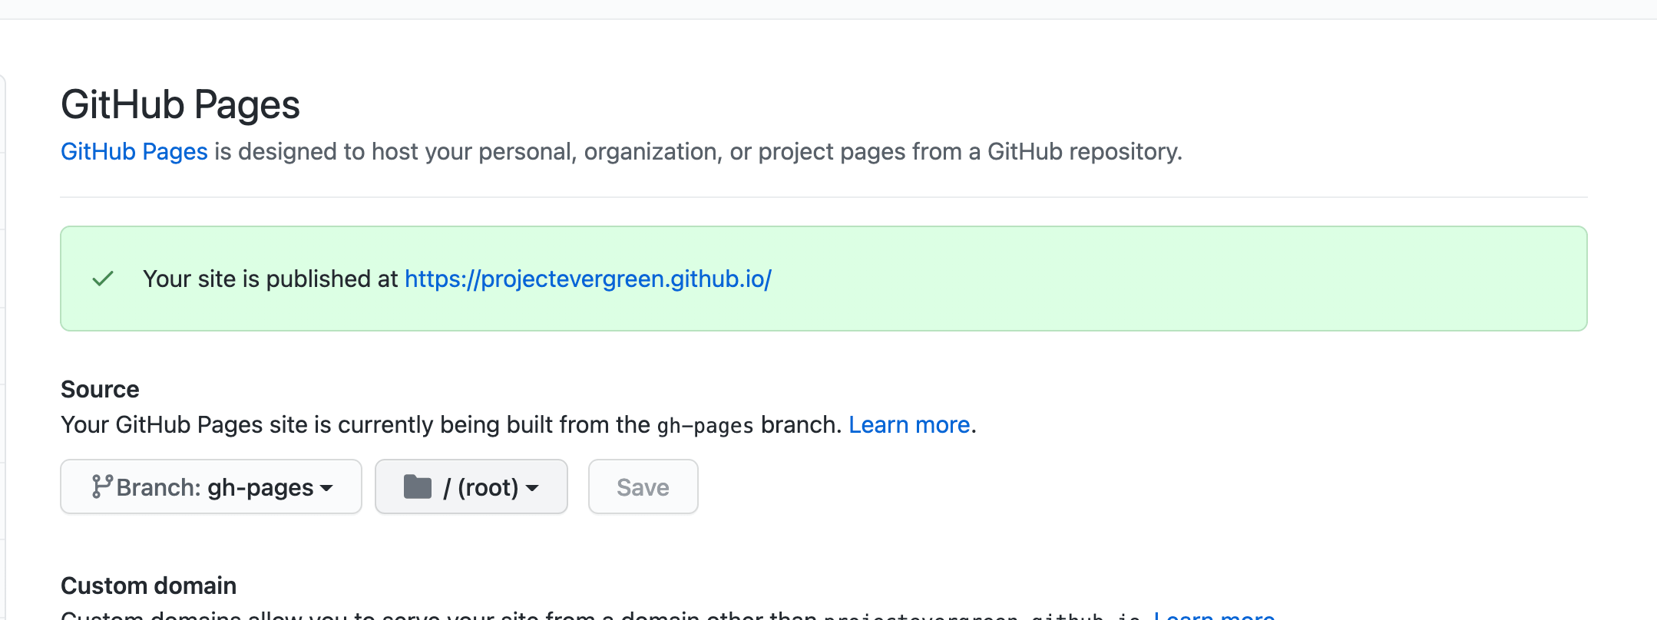
Task: Open the Branch: gh-pages dropdown
Action: tap(211, 486)
